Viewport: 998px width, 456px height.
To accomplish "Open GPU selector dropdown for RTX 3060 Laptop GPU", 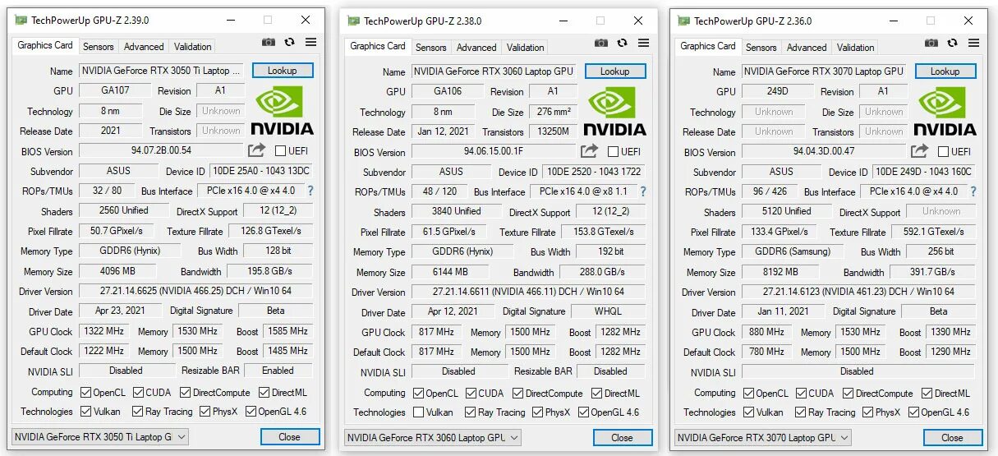I will tap(433, 438).
